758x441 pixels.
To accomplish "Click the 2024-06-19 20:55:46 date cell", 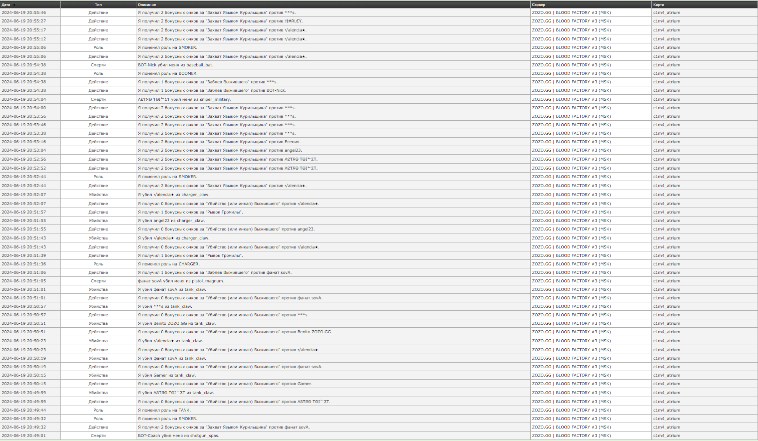I will click(x=23, y=12).
